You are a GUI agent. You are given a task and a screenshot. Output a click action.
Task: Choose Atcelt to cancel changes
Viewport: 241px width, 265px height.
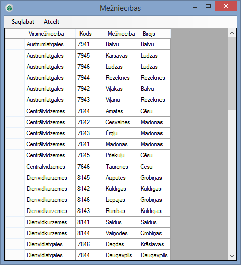coord(51,22)
